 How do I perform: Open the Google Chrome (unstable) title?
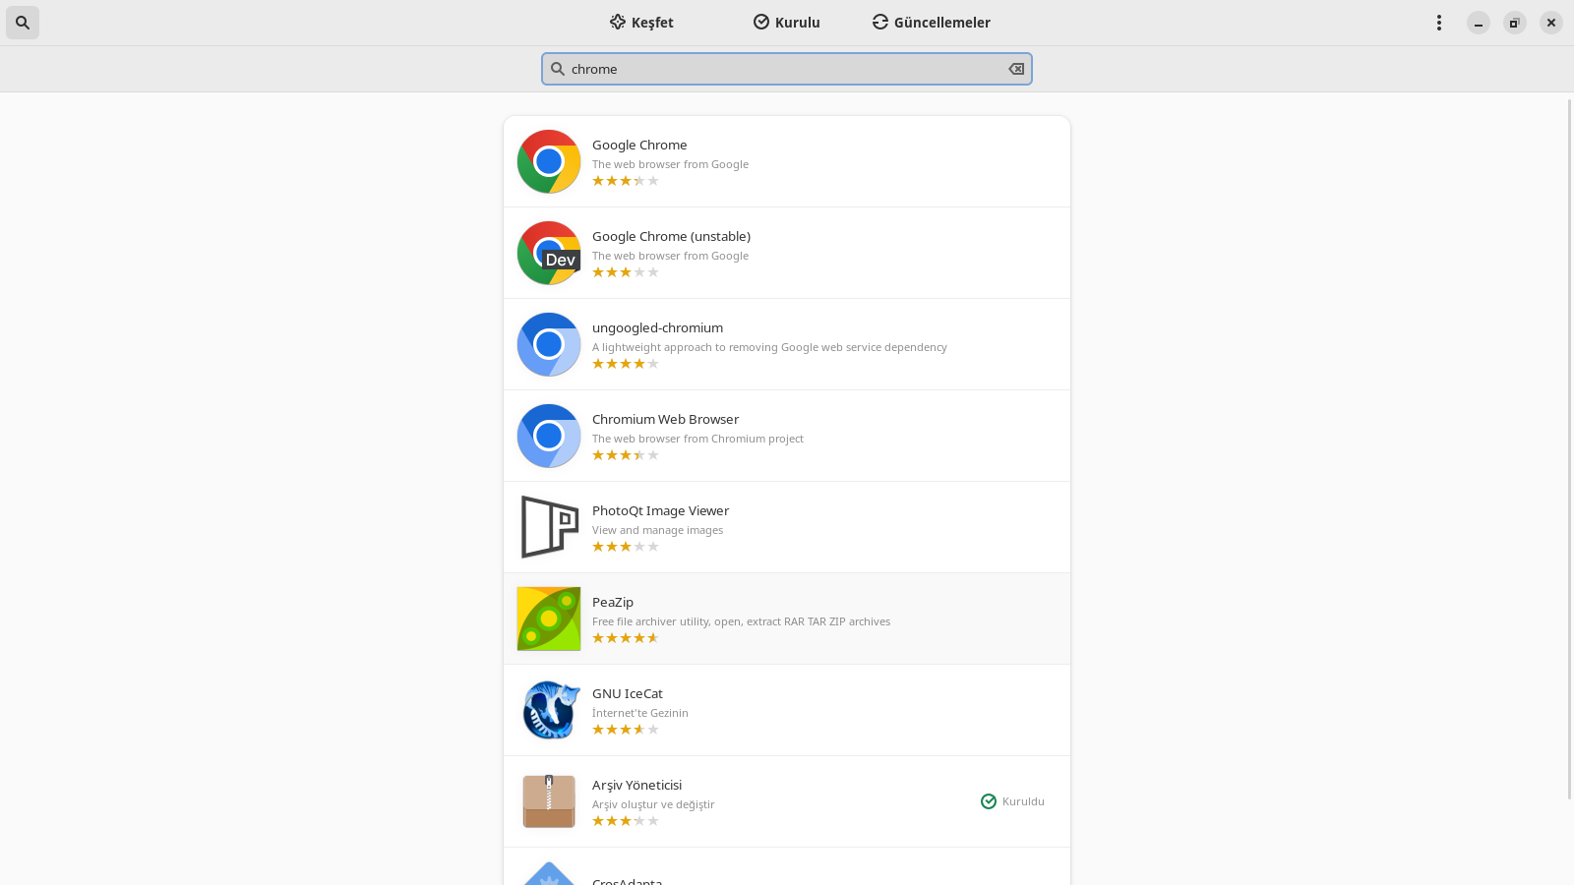pos(671,236)
